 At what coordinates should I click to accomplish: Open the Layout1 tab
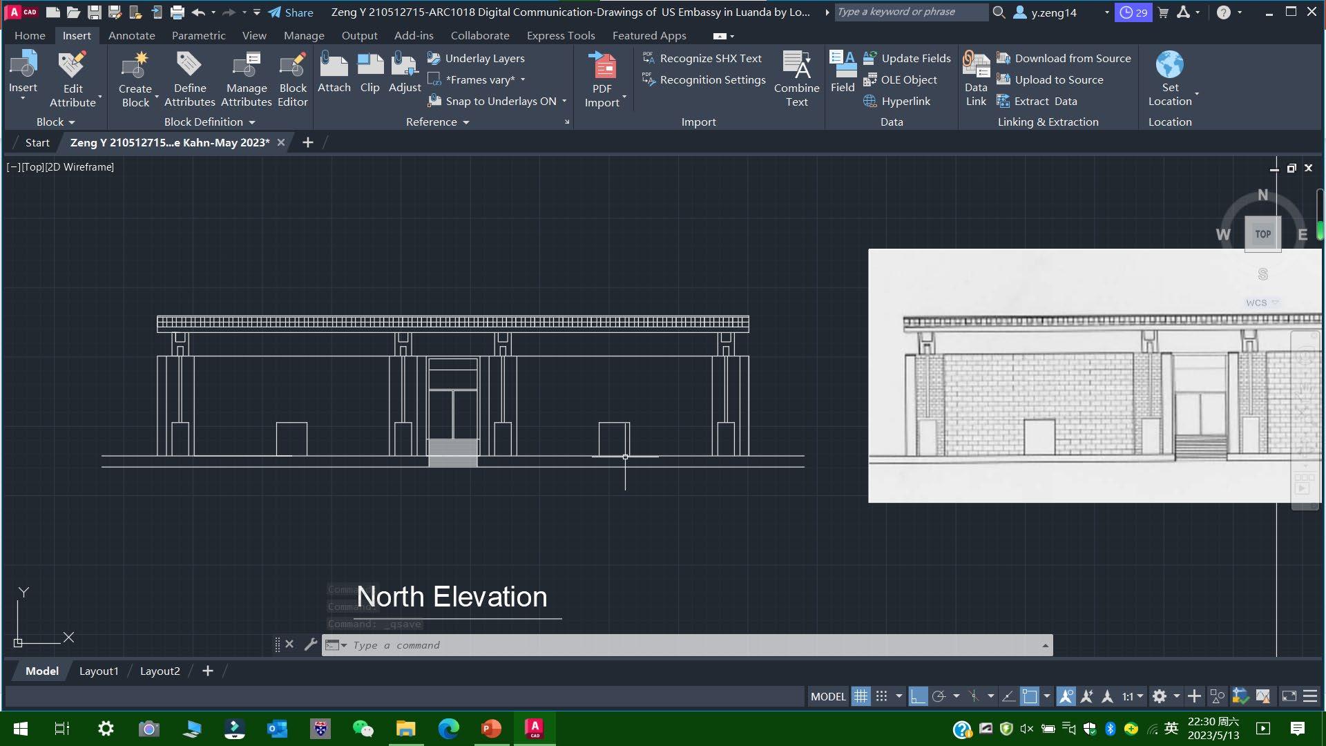tap(99, 671)
